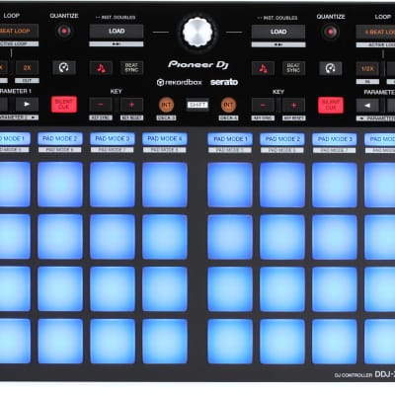
Task: Trigger bottom-row pad under left deck PAD MODE 2
Action: coord(60,342)
